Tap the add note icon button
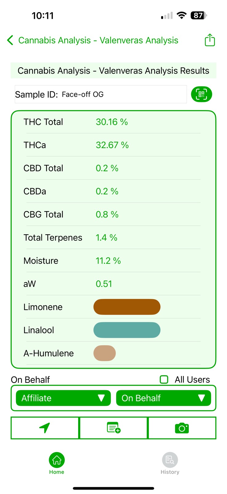 coord(113,428)
